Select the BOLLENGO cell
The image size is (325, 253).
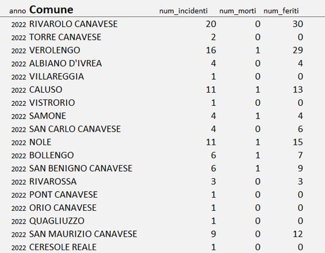[51, 155]
